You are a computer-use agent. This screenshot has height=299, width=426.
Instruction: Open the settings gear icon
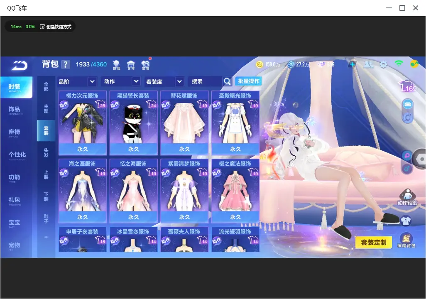[383, 64]
